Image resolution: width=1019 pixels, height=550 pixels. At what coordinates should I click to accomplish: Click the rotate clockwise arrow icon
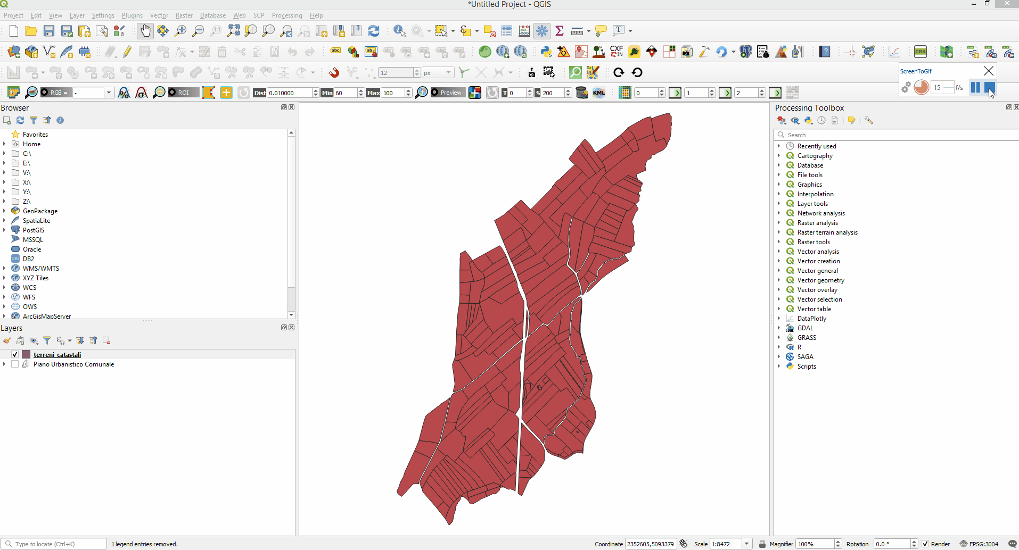click(x=618, y=72)
